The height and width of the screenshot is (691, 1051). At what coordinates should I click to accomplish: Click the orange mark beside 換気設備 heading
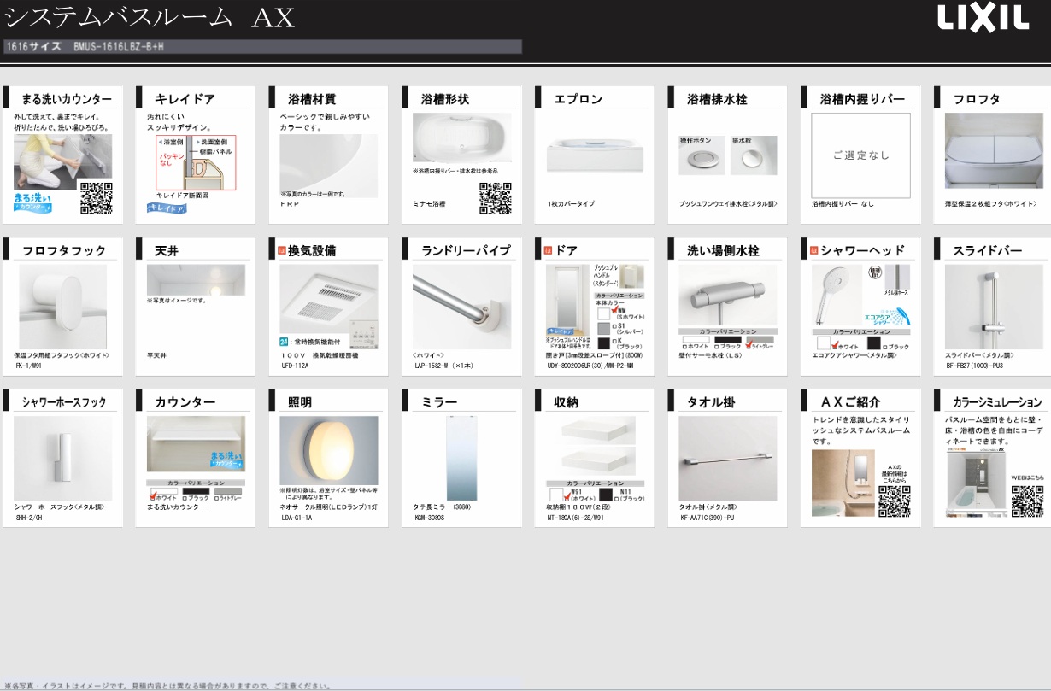coord(281,250)
